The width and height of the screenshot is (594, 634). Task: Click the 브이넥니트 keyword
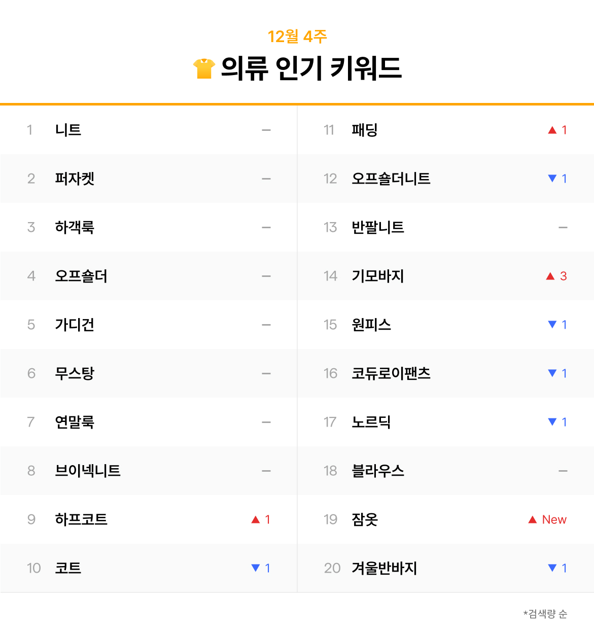tap(88, 471)
